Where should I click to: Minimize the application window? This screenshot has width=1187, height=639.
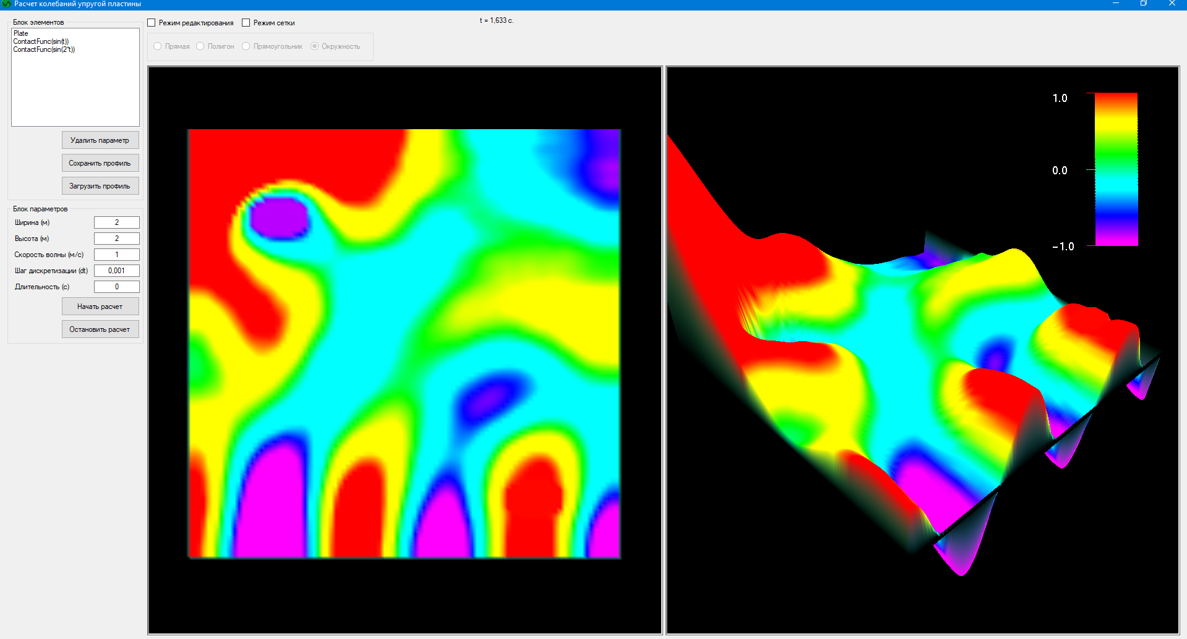click(x=1116, y=4)
